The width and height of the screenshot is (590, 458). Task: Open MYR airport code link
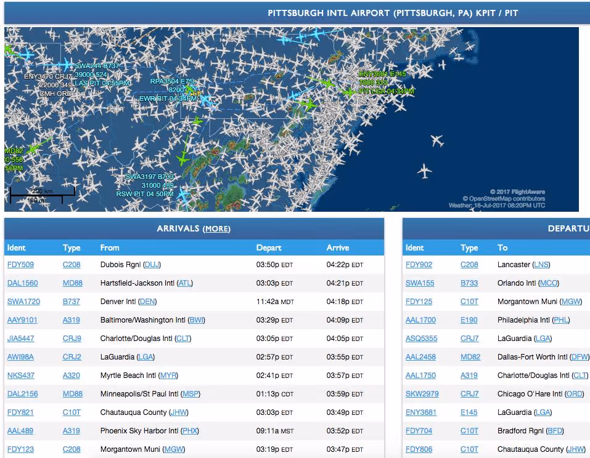[x=168, y=375]
